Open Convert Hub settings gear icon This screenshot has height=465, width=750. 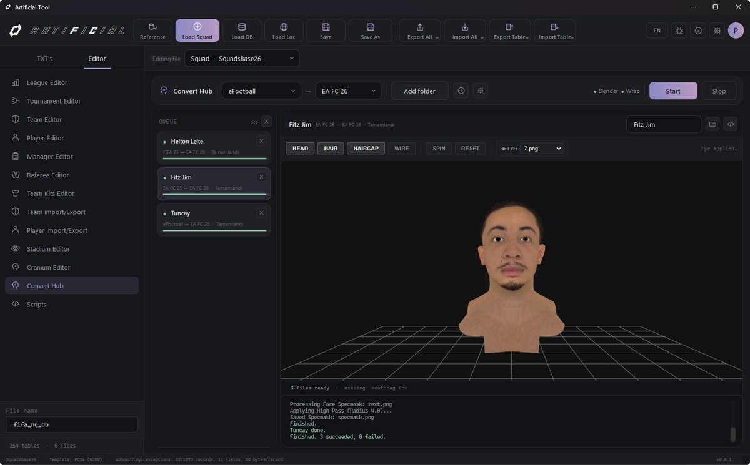click(481, 91)
